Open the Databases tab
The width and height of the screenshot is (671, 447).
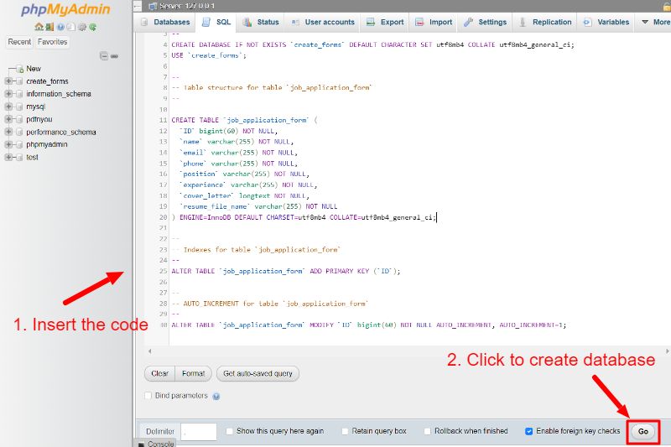coord(165,23)
